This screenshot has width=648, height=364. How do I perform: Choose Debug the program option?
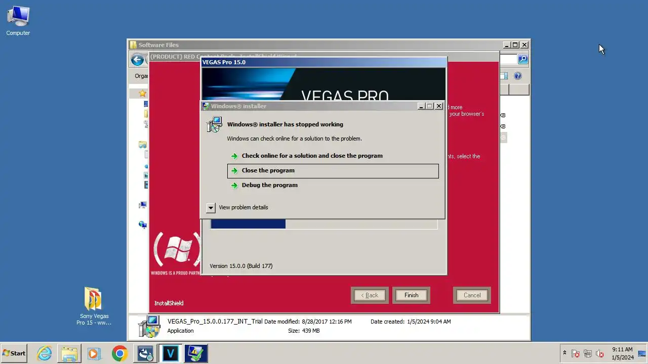click(333, 185)
